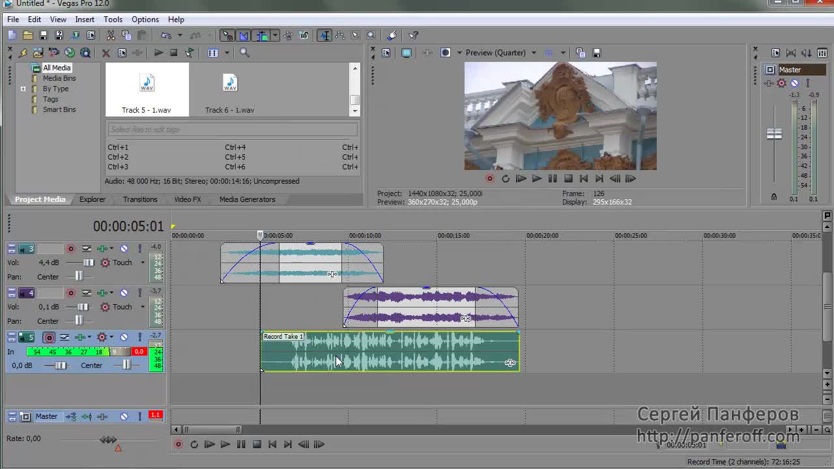Viewport: 834px width, 469px height.
Task: Click Preview on External Monitor icon
Action: (x=406, y=53)
